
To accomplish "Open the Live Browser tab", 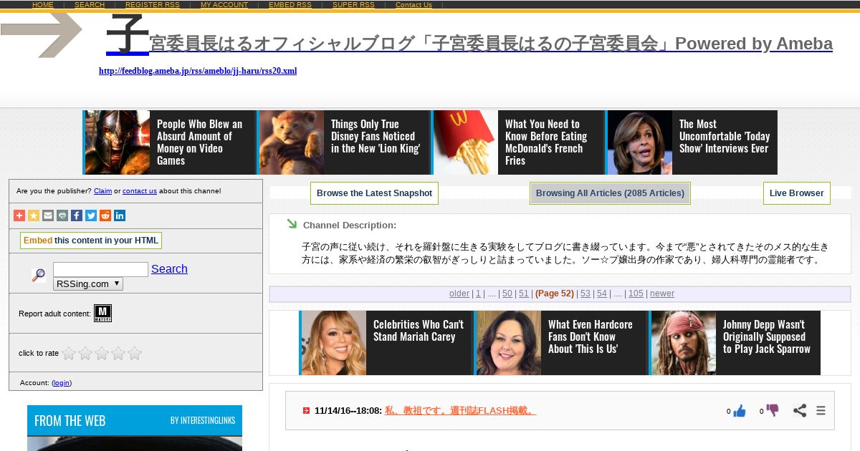I will (797, 193).
